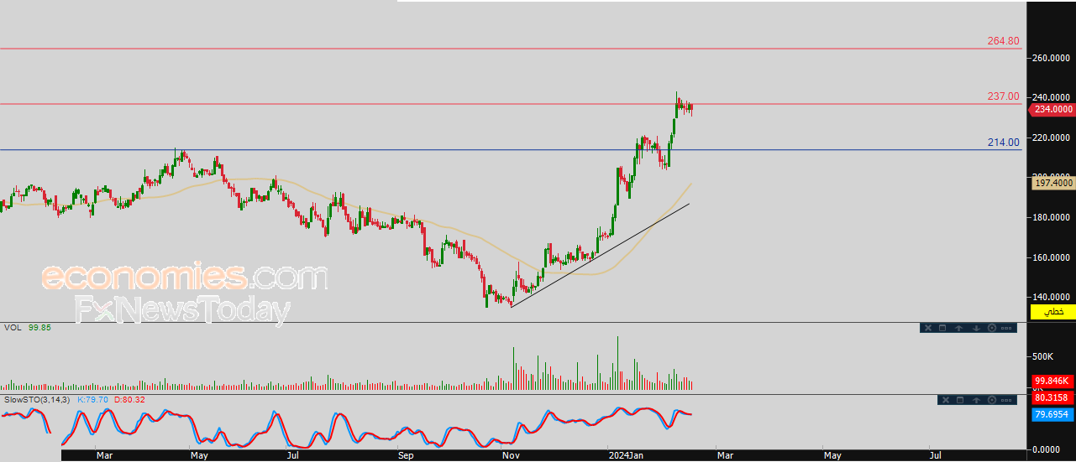This screenshot has height=462, width=1076.
Task: Move the VOL panel down
Action: (976, 328)
